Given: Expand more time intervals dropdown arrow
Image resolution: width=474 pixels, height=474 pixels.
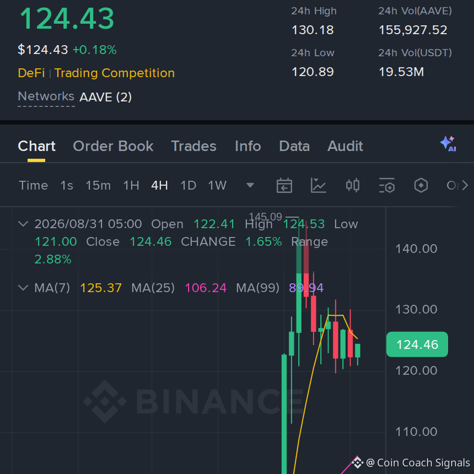Looking at the screenshot, I should click(x=250, y=185).
